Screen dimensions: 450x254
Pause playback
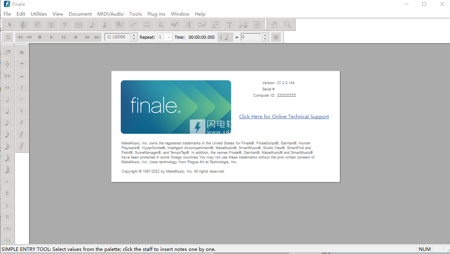tap(64, 37)
